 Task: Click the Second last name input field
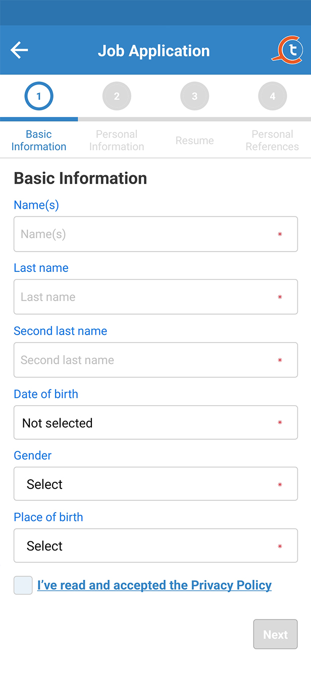tap(155, 360)
